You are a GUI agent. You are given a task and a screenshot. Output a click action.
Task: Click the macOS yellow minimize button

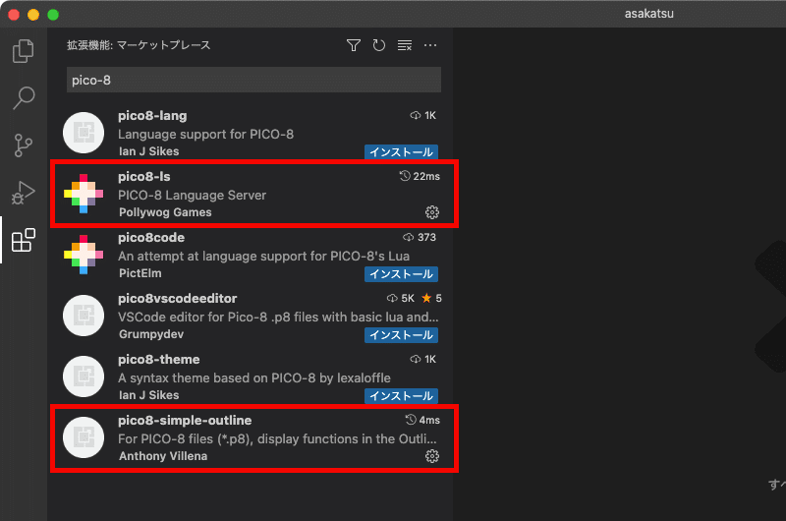(33, 15)
